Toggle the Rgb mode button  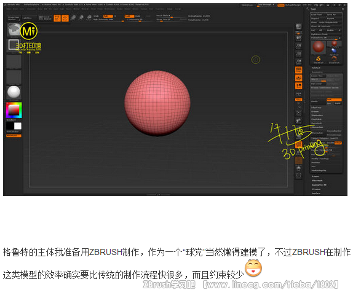[108, 16]
